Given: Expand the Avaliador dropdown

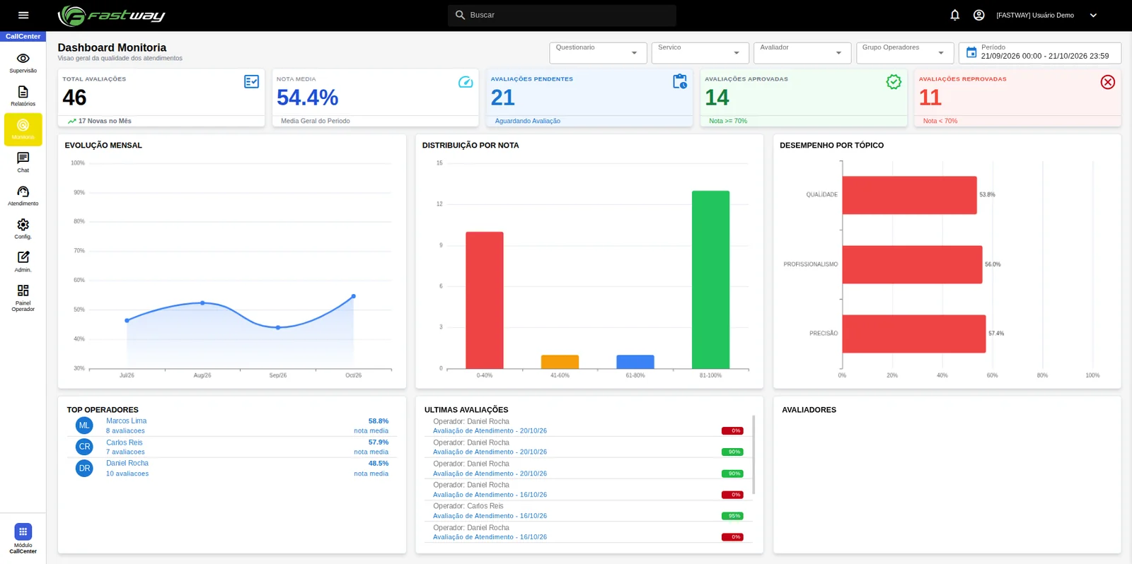Looking at the screenshot, I should click(x=802, y=53).
